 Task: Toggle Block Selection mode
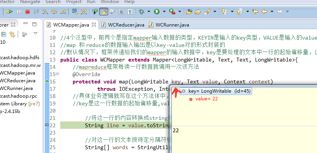point(121,12)
